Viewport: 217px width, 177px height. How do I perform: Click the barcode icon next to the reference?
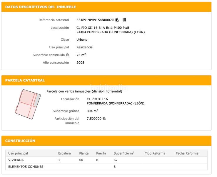(124, 20)
